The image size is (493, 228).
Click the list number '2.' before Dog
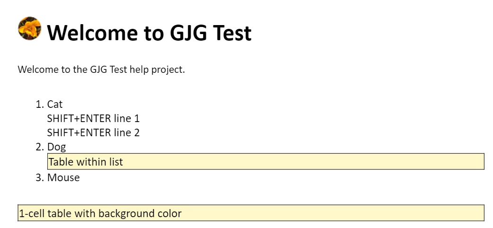pos(40,147)
